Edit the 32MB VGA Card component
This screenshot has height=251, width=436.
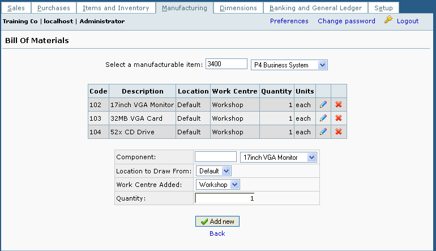323,118
